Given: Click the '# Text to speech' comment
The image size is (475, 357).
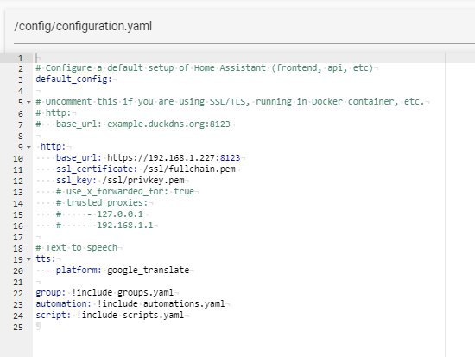Looking at the screenshot, I should (76, 247).
